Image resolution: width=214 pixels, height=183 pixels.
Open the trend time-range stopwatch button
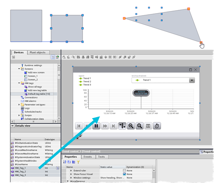pos(157,126)
